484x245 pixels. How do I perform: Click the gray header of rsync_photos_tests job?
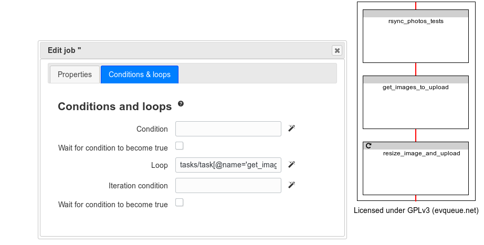click(x=416, y=14)
